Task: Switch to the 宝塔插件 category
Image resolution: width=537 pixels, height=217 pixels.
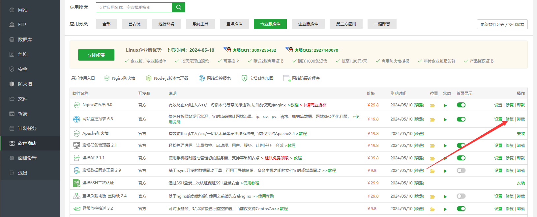Action: (x=234, y=24)
